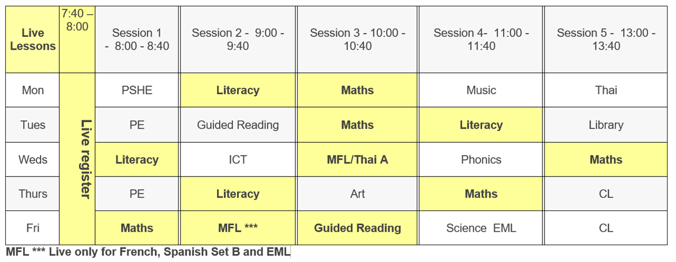Select the Live Lessons header cell
This screenshot has width=676, height=262.
[x=33, y=40]
